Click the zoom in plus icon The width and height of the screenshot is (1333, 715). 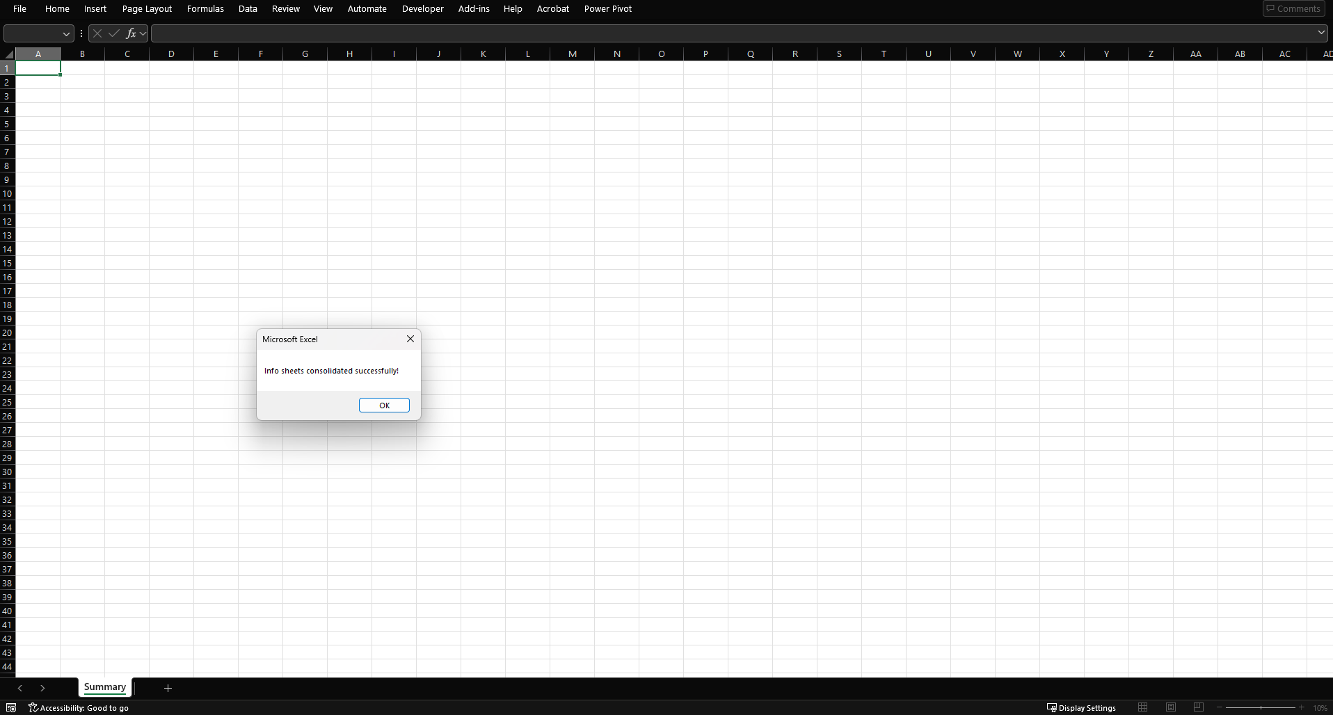pyautogui.click(x=1301, y=707)
